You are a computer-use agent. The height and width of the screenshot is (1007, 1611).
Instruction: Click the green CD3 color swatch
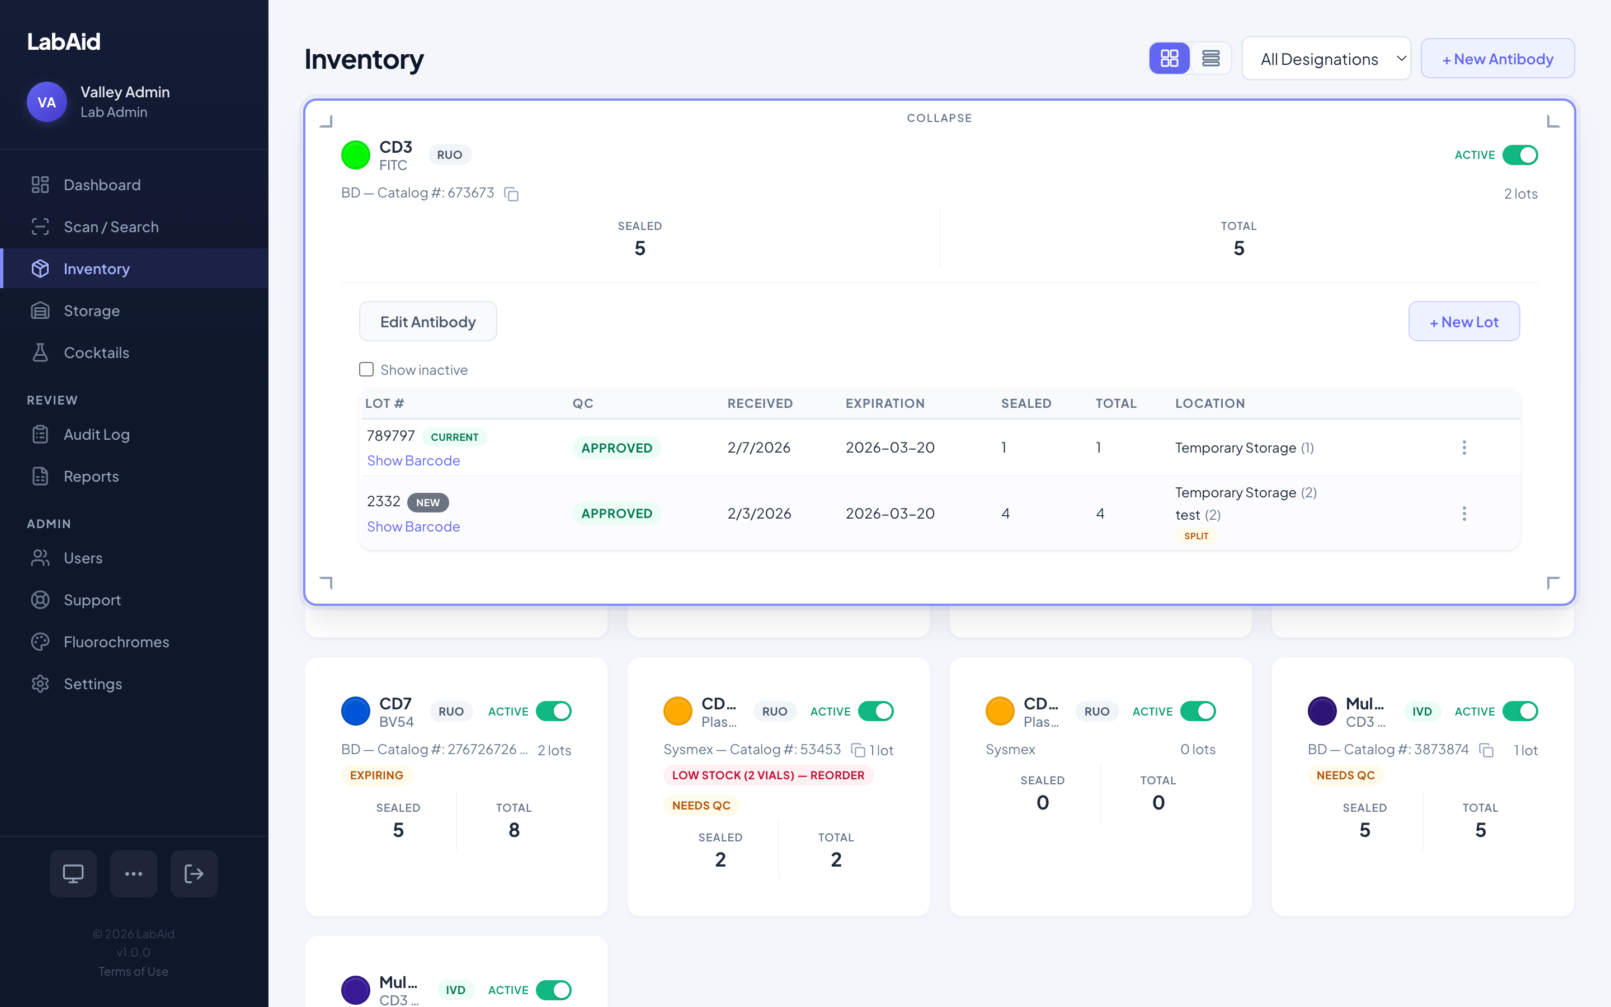[x=356, y=155]
